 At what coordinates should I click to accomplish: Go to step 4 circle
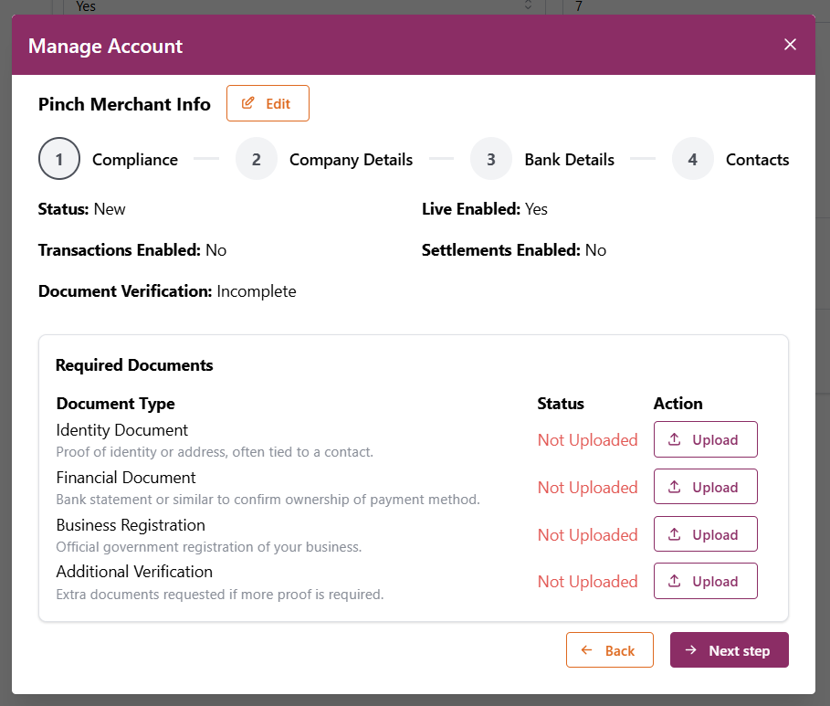click(693, 160)
